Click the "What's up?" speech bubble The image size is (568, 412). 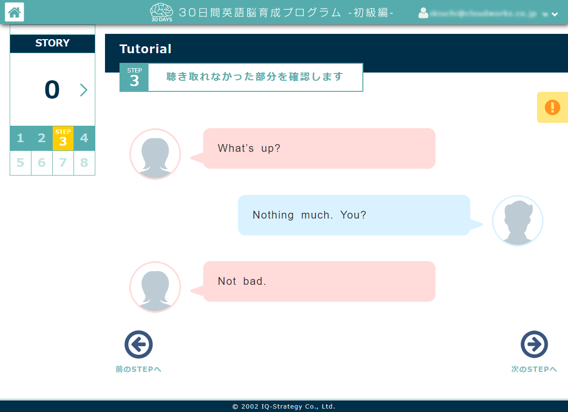point(319,148)
